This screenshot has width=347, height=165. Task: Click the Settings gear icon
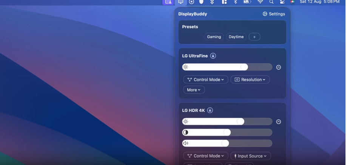click(265, 14)
